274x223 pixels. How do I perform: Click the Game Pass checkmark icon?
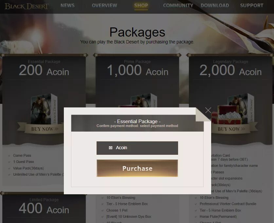click(x=9, y=155)
